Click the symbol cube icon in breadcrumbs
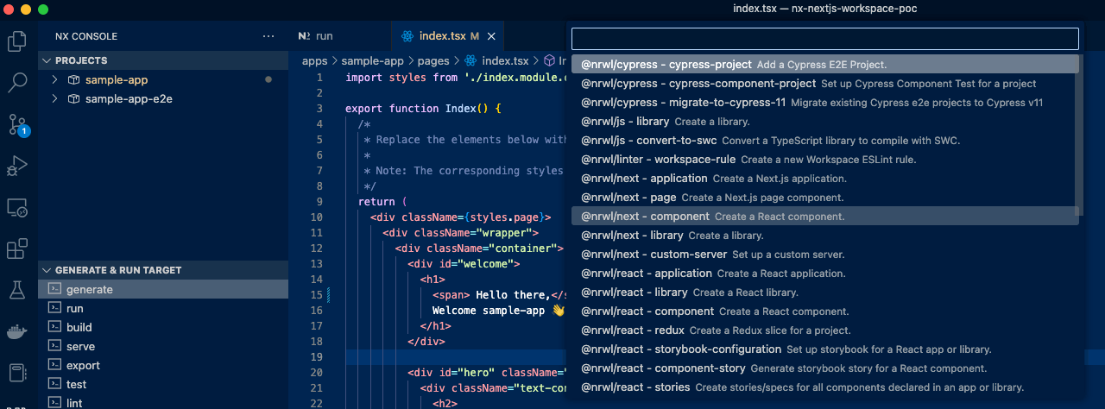The width and height of the screenshot is (1105, 409). pyautogui.click(x=548, y=61)
